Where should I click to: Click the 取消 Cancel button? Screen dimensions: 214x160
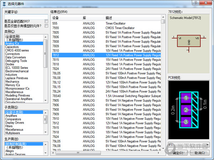tap(200, 153)
